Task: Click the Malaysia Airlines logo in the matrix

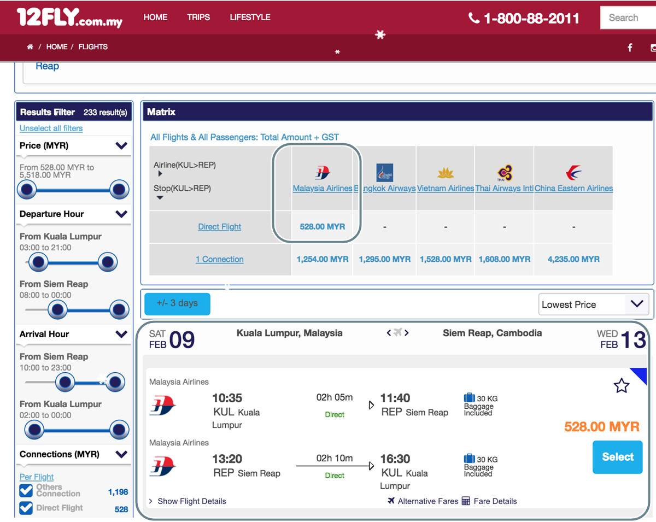Action: pyautogui.click(x=323, y=173)
